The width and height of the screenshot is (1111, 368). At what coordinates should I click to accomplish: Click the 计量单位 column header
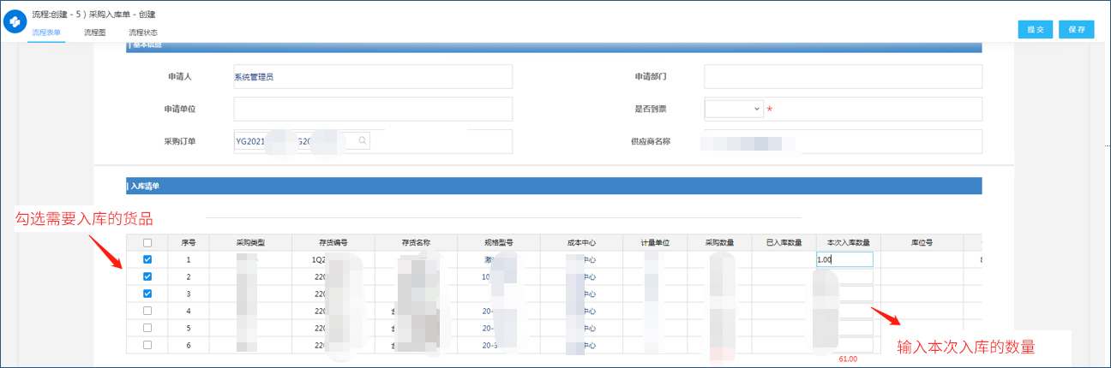click(x=656, y=242)
